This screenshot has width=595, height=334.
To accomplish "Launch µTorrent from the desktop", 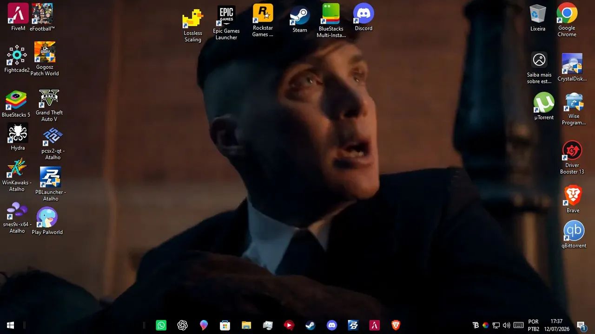I will [x=544, y=106].
